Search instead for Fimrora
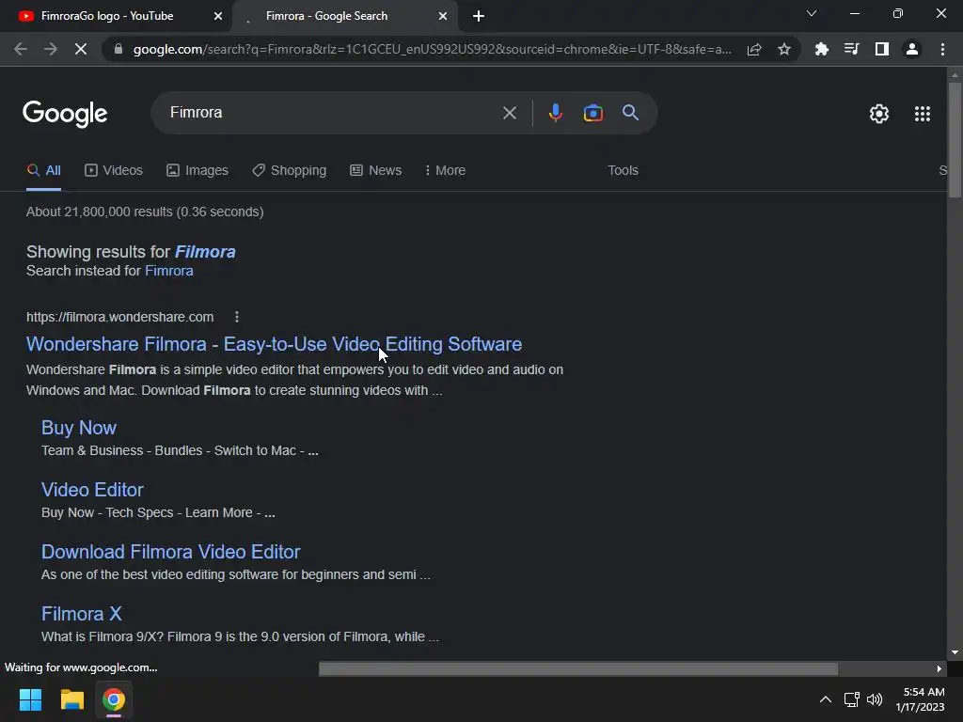This screenshot has width=963, height=722. point(169,271)
